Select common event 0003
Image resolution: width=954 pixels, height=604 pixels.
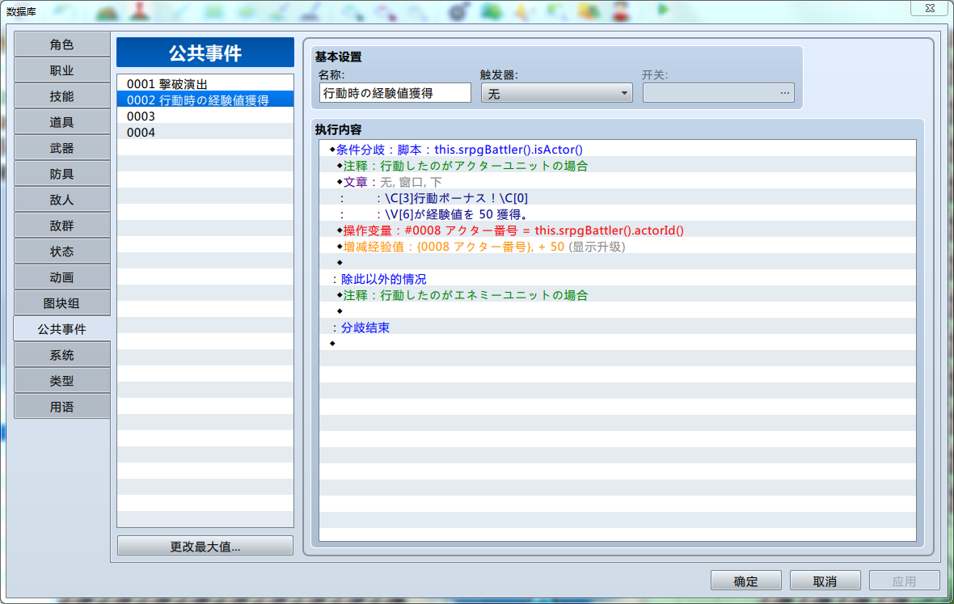[x=205, y=116]
